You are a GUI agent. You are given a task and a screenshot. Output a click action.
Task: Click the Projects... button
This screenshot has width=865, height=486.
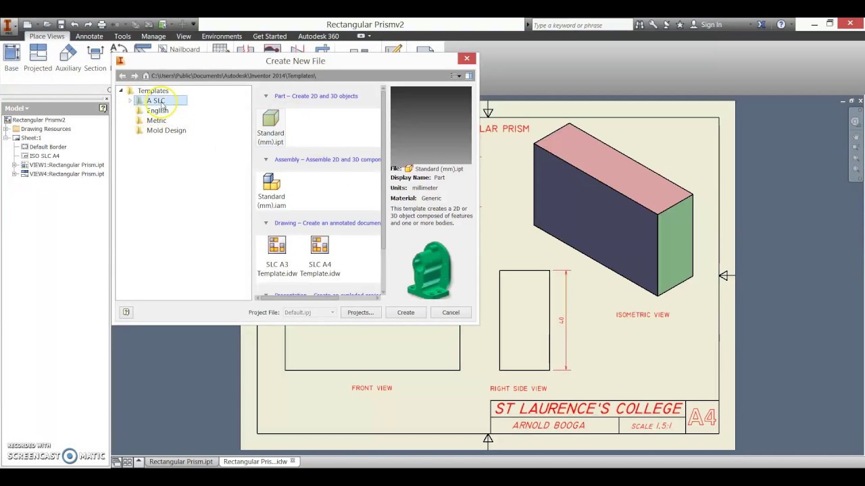click(x=360, y=313)
